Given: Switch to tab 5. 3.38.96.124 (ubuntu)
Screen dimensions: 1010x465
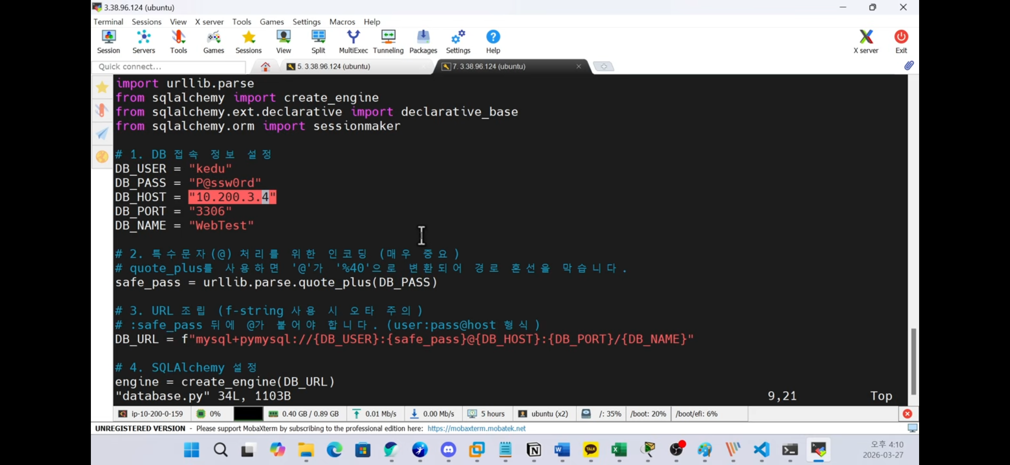Looking at the screenshot, I should (x=334, y=66).
